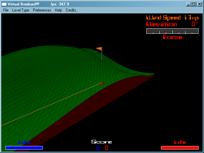Viewport: 204px width, 153px height.
Task: Close the Virtual Bombard window
Action: 199,4
